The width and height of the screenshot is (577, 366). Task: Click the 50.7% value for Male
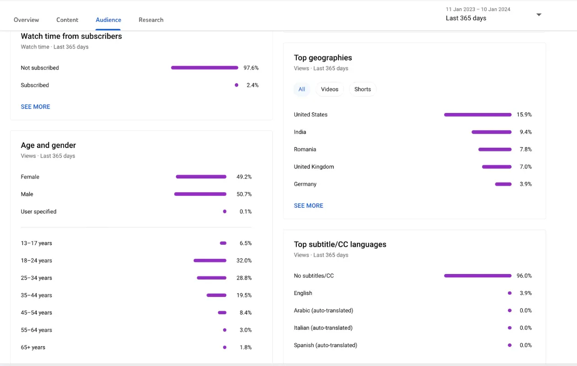click(244, 194)
